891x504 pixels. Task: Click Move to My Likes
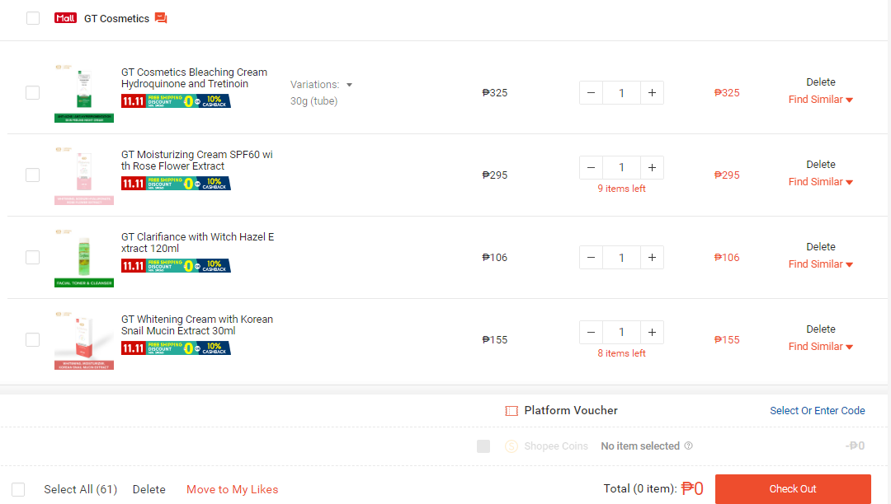pos(233,489)
